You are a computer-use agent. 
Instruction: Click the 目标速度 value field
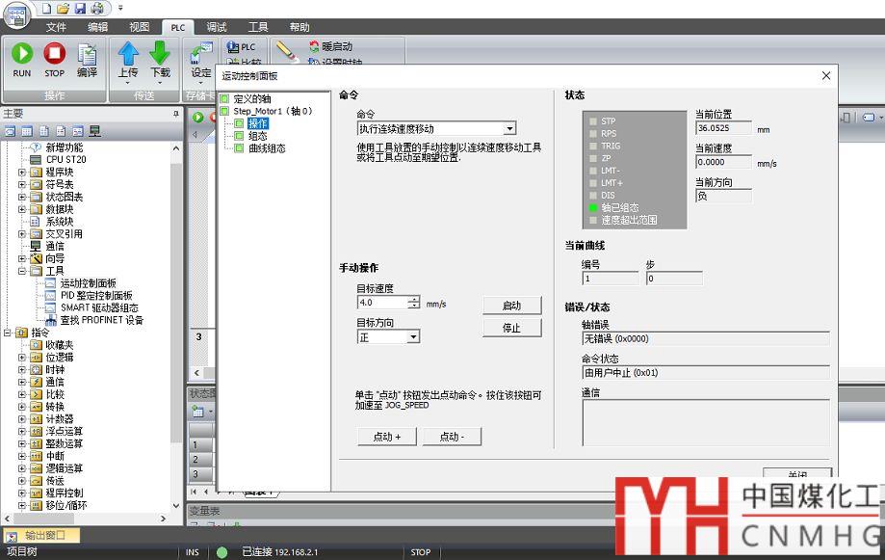pyautogui.click(x=382, y=303)
